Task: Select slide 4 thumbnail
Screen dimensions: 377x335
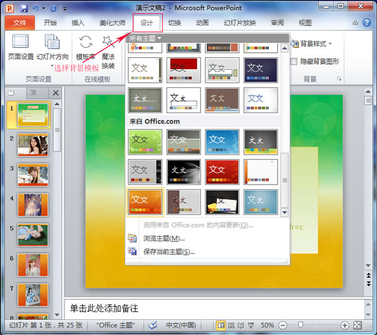Action: tap(33, 205)
